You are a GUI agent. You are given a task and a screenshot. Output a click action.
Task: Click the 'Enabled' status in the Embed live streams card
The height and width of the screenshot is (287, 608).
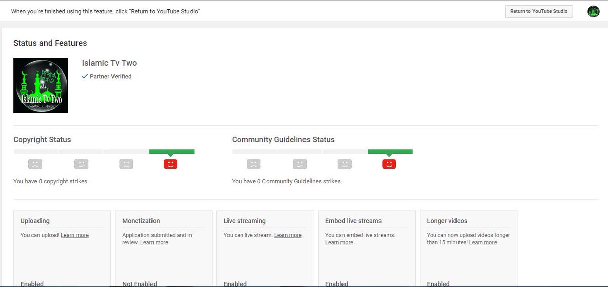coord(336,284)
